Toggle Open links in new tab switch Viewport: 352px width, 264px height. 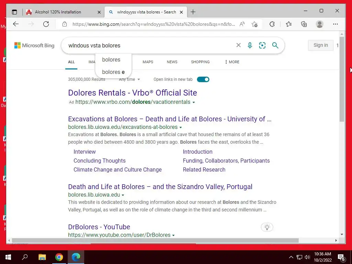coord(203,79)
